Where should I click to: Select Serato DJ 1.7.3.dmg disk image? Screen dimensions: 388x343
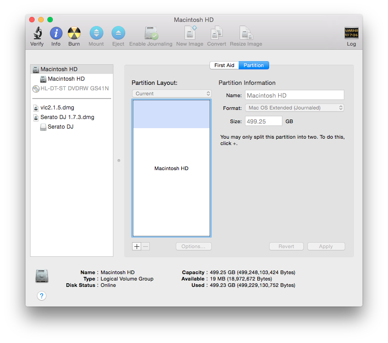pyautogui.click(x=72, y=117)
